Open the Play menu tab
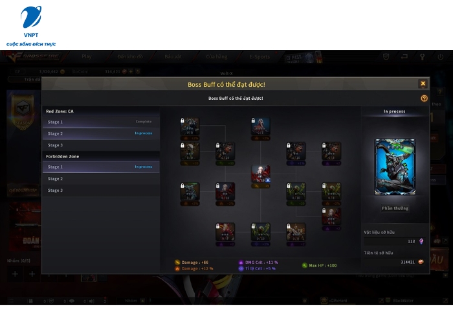The image size is (453, 324). tap(86, 57)
